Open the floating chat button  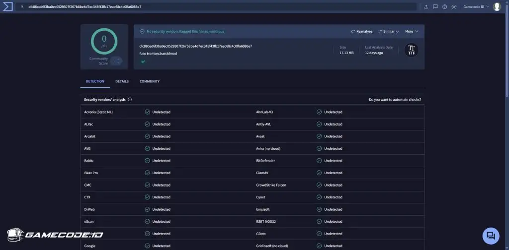pos(490,235)
